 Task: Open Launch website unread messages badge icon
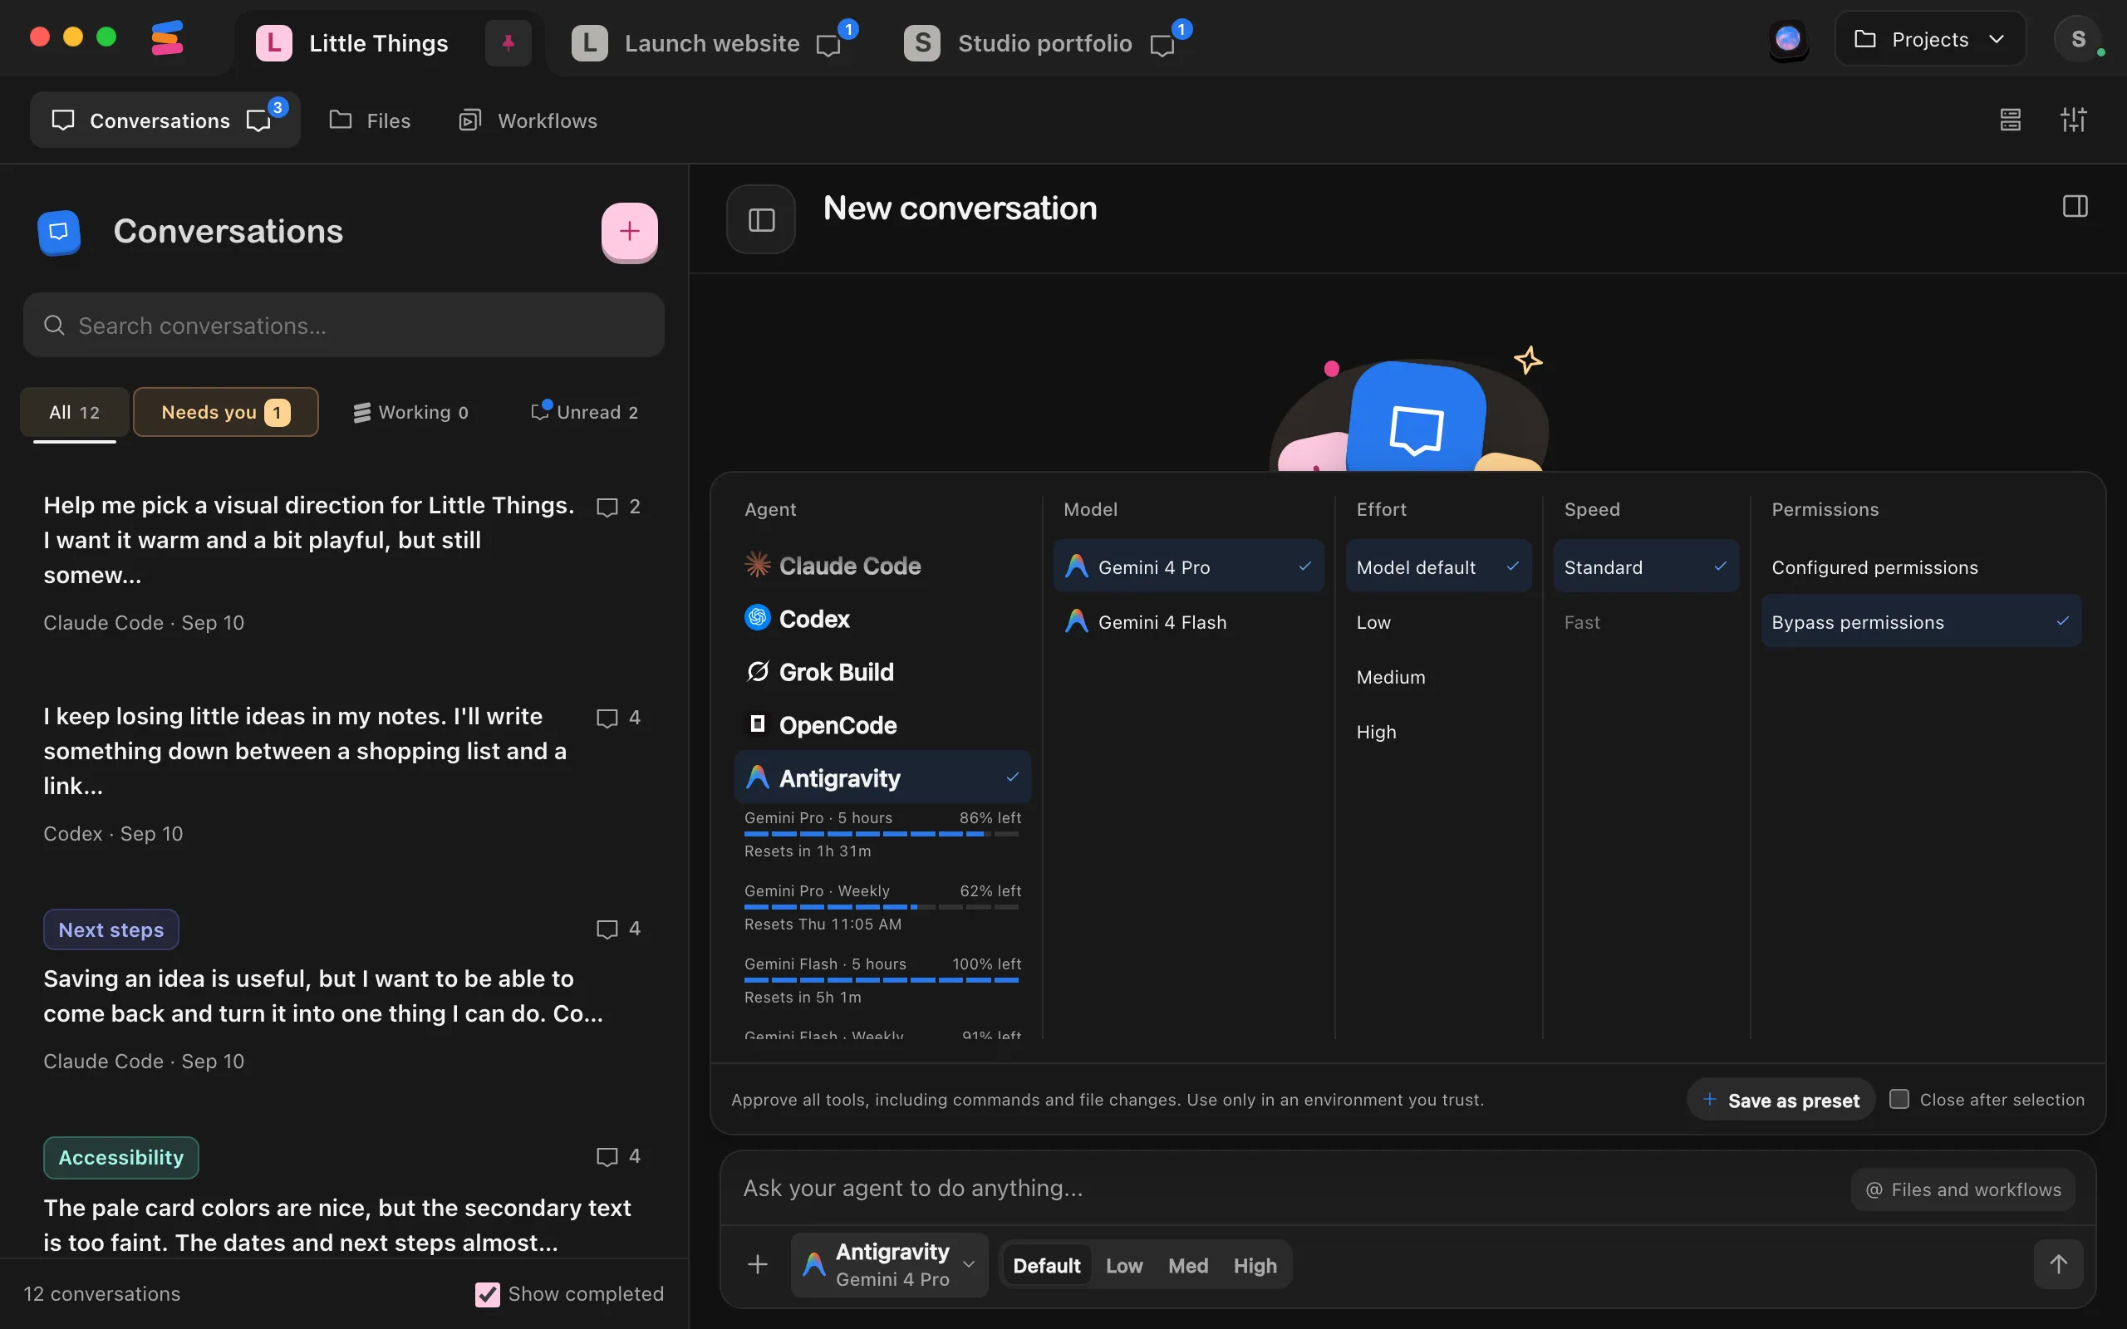coord(836,40)
